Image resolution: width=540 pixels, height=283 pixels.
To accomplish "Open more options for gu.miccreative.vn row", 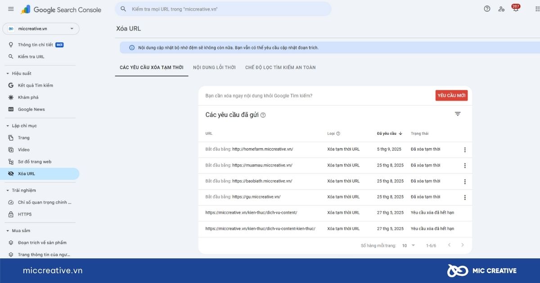I will pos(465,197).
